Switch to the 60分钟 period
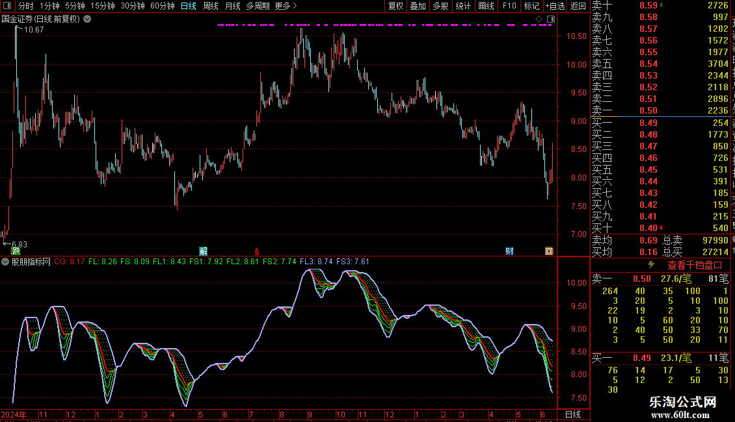The width and height of the screenshot is (735, 422). click(163, 6)
